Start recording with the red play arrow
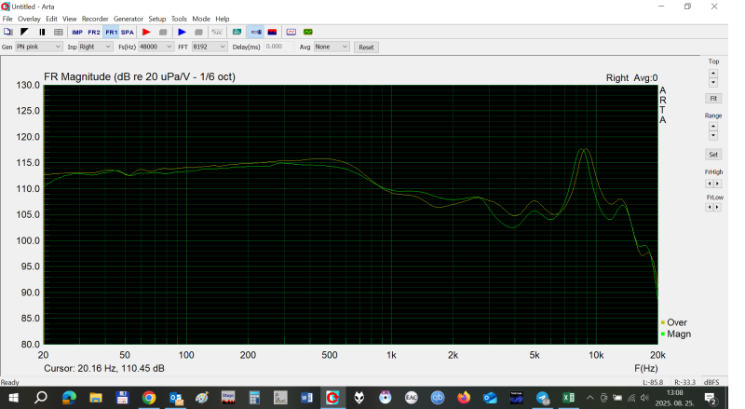 [146, 32]
